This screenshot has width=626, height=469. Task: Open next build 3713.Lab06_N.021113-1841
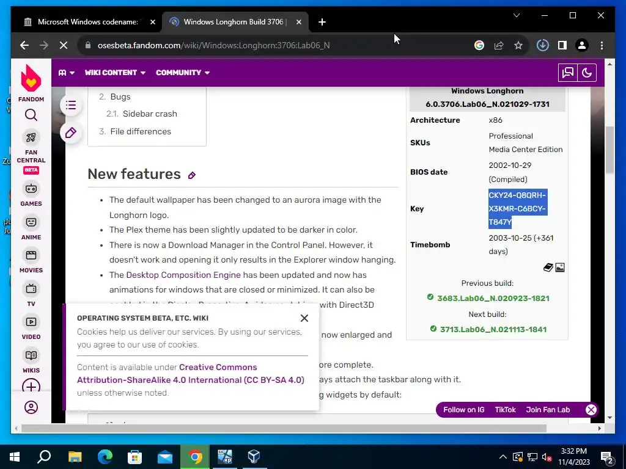pos(493,329)
